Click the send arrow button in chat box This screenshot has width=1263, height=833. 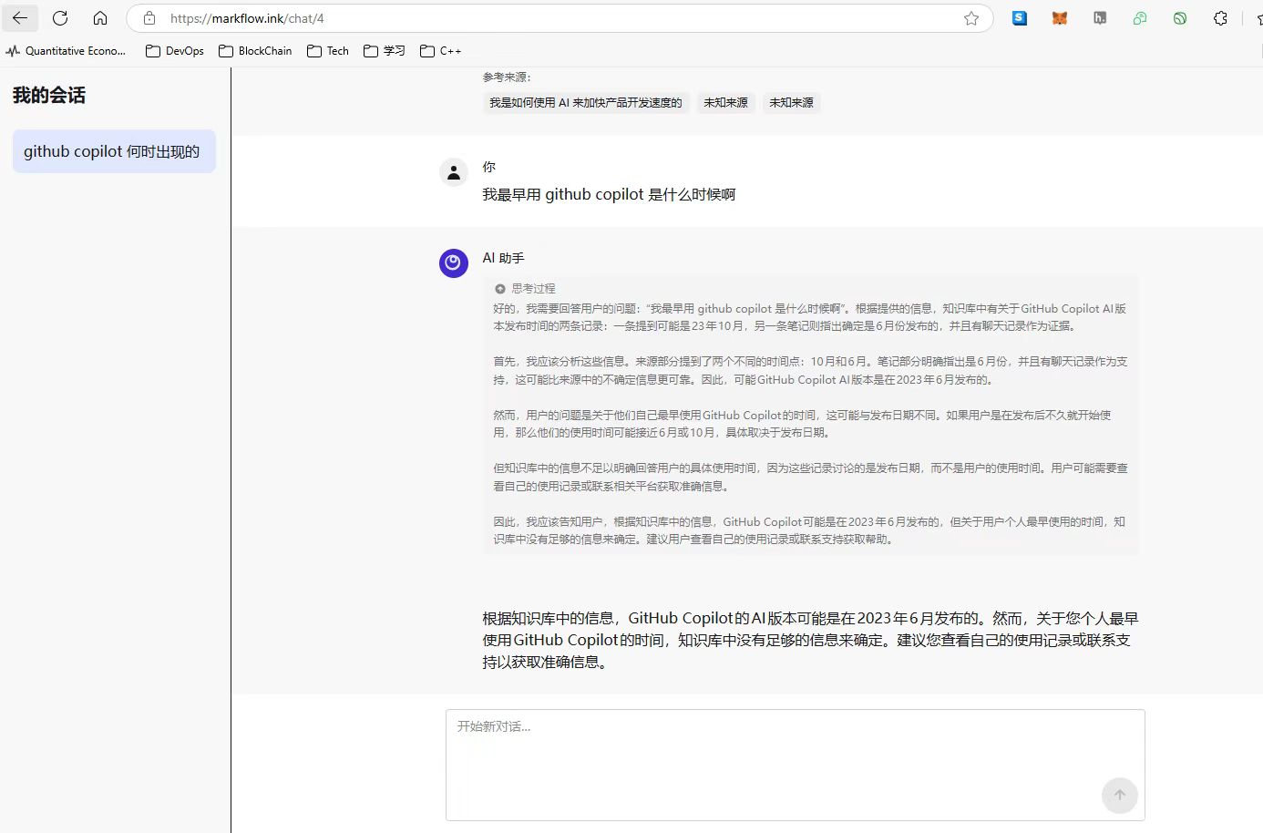pos(1119,795)
